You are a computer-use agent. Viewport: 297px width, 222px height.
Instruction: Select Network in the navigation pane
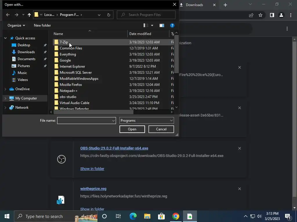pos(22,108)
